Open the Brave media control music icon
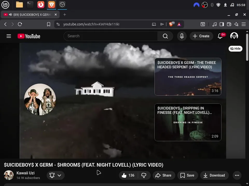This screenshot has height=186, width=249. click(x=215, y=24)
